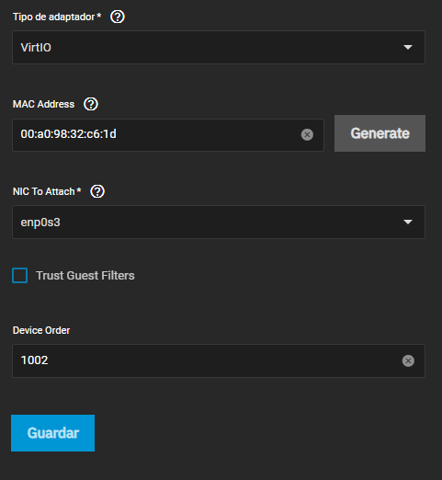442x480 pixels.
Task: Open the enp0s3 NIC selector
Action: point(219,222)
